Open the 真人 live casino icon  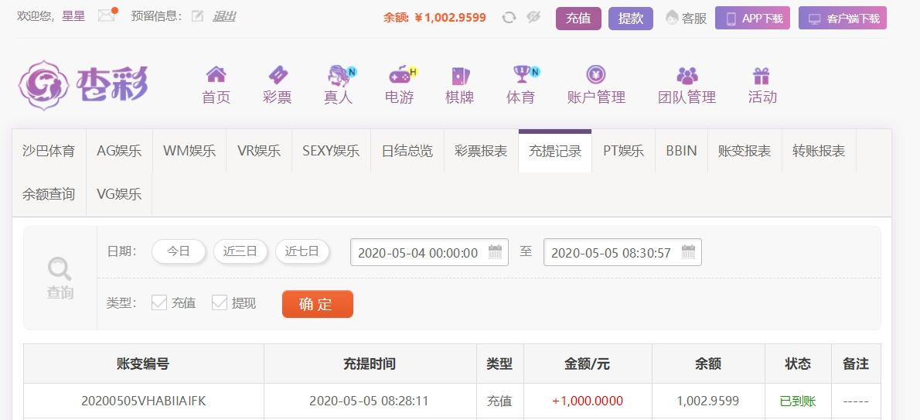pos(339,76)
